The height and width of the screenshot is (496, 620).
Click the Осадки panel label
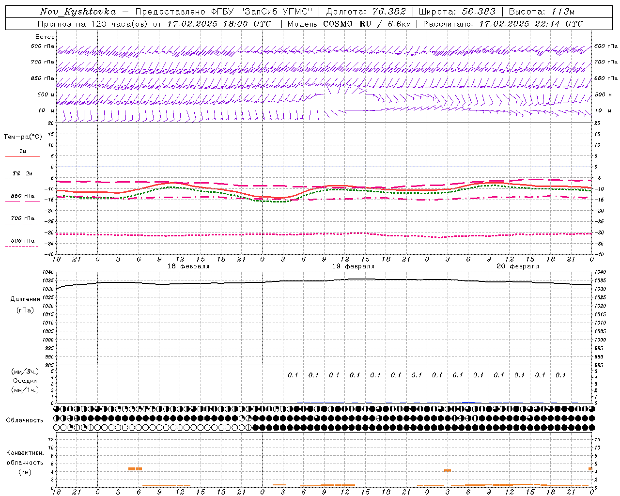pyautogui.click(x=25, y=381)
